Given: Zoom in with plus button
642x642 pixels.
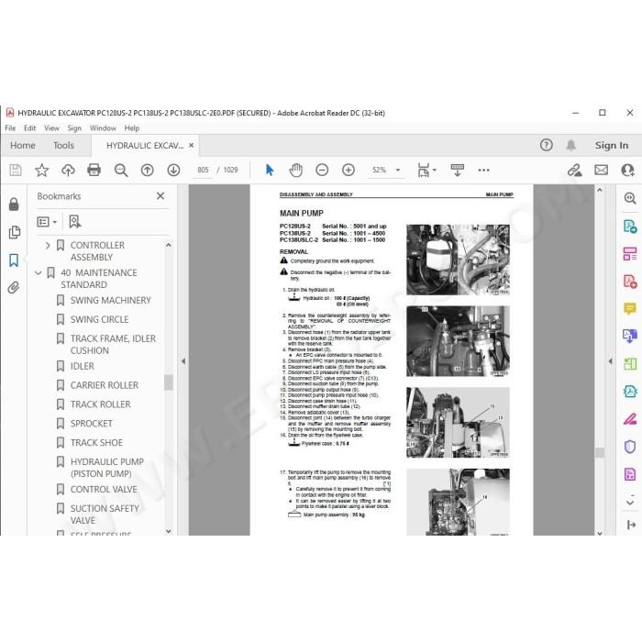Looking at the screenshot, I should pyautogui.click(x=349, y=170).
